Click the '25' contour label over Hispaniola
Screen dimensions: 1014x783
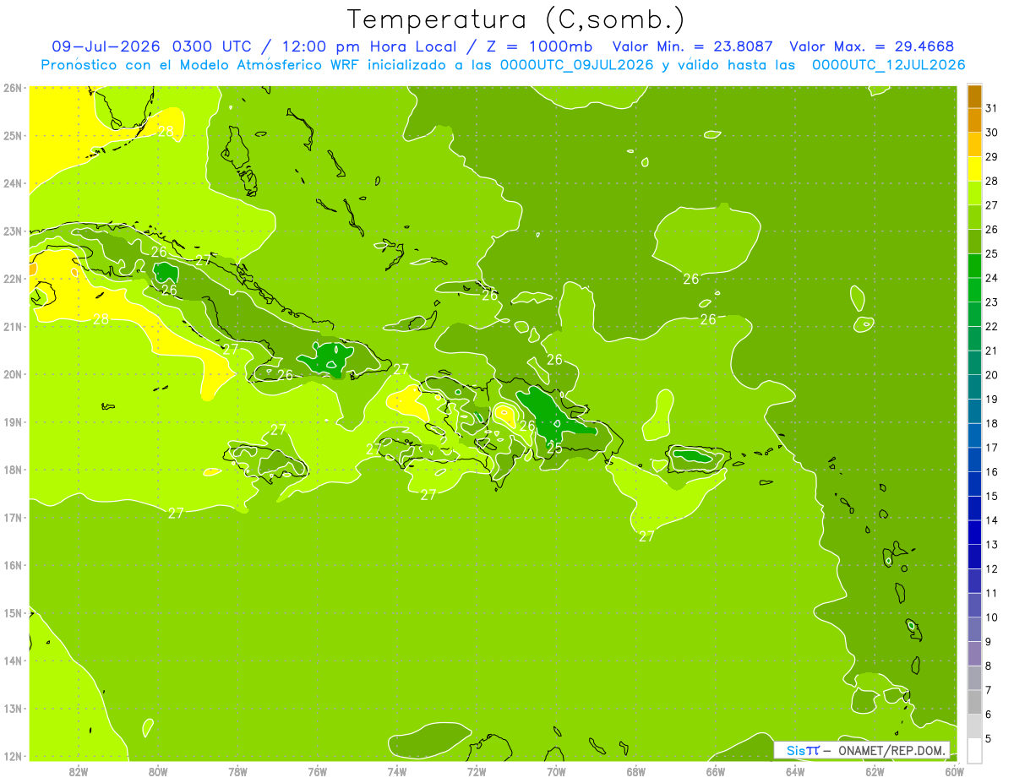pyautogui.click(x=554, y=448)
